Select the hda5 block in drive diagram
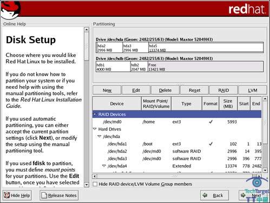This screenshot has width=270, height=203. click(x=206, y=48)
